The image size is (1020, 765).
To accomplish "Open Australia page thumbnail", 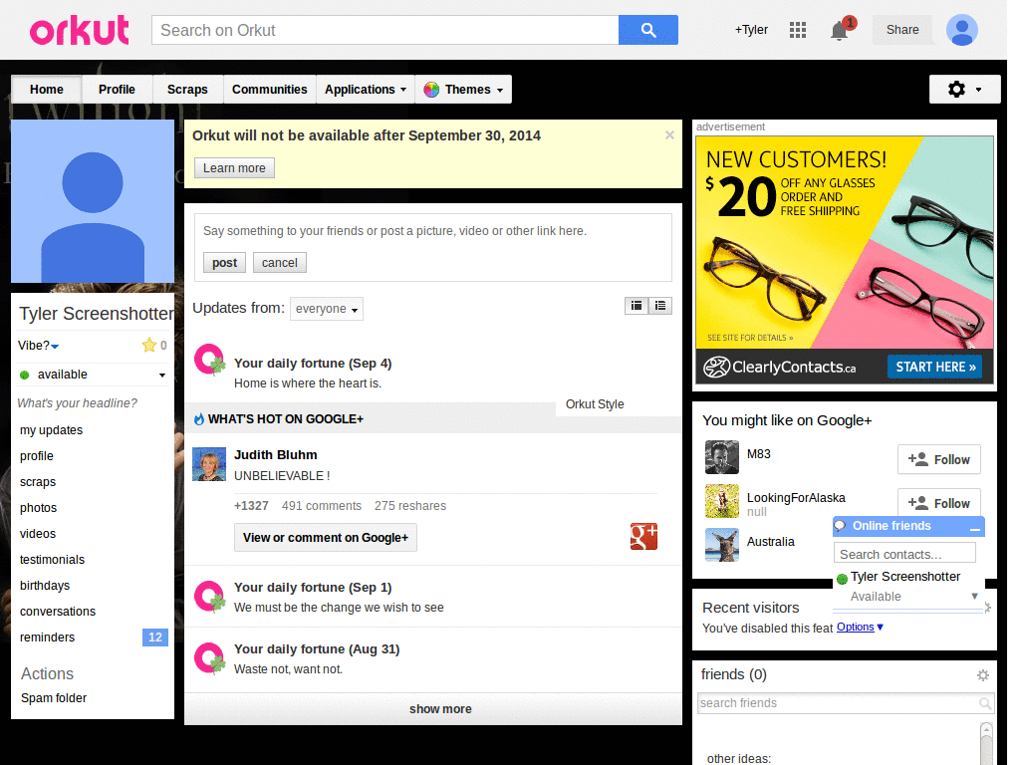I will pos(722,545).
